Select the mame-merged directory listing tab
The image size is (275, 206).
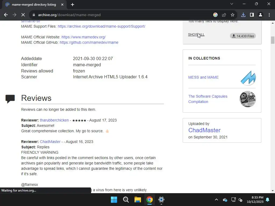point(34,5)
